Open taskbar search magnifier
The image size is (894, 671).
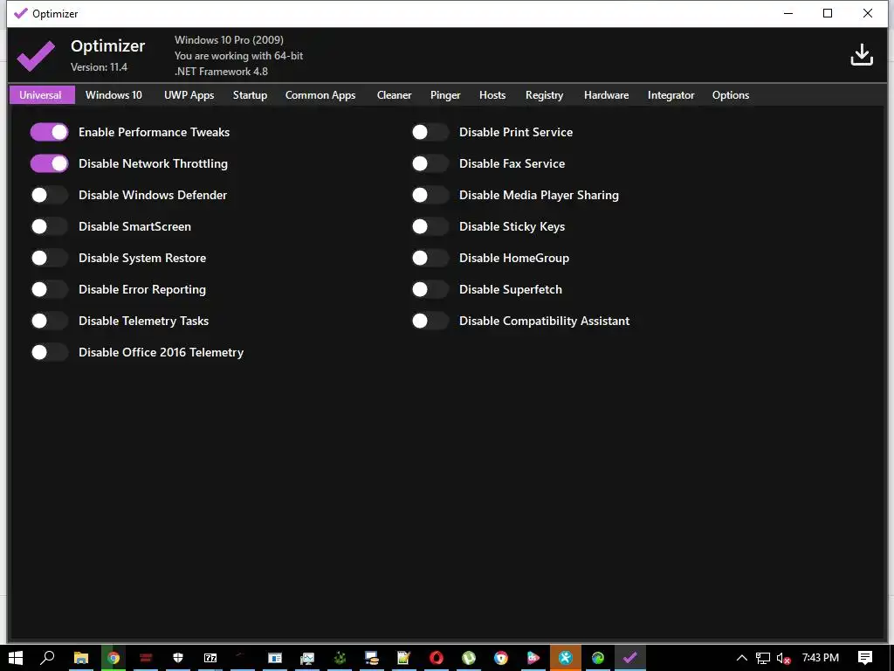coord(47,658)
